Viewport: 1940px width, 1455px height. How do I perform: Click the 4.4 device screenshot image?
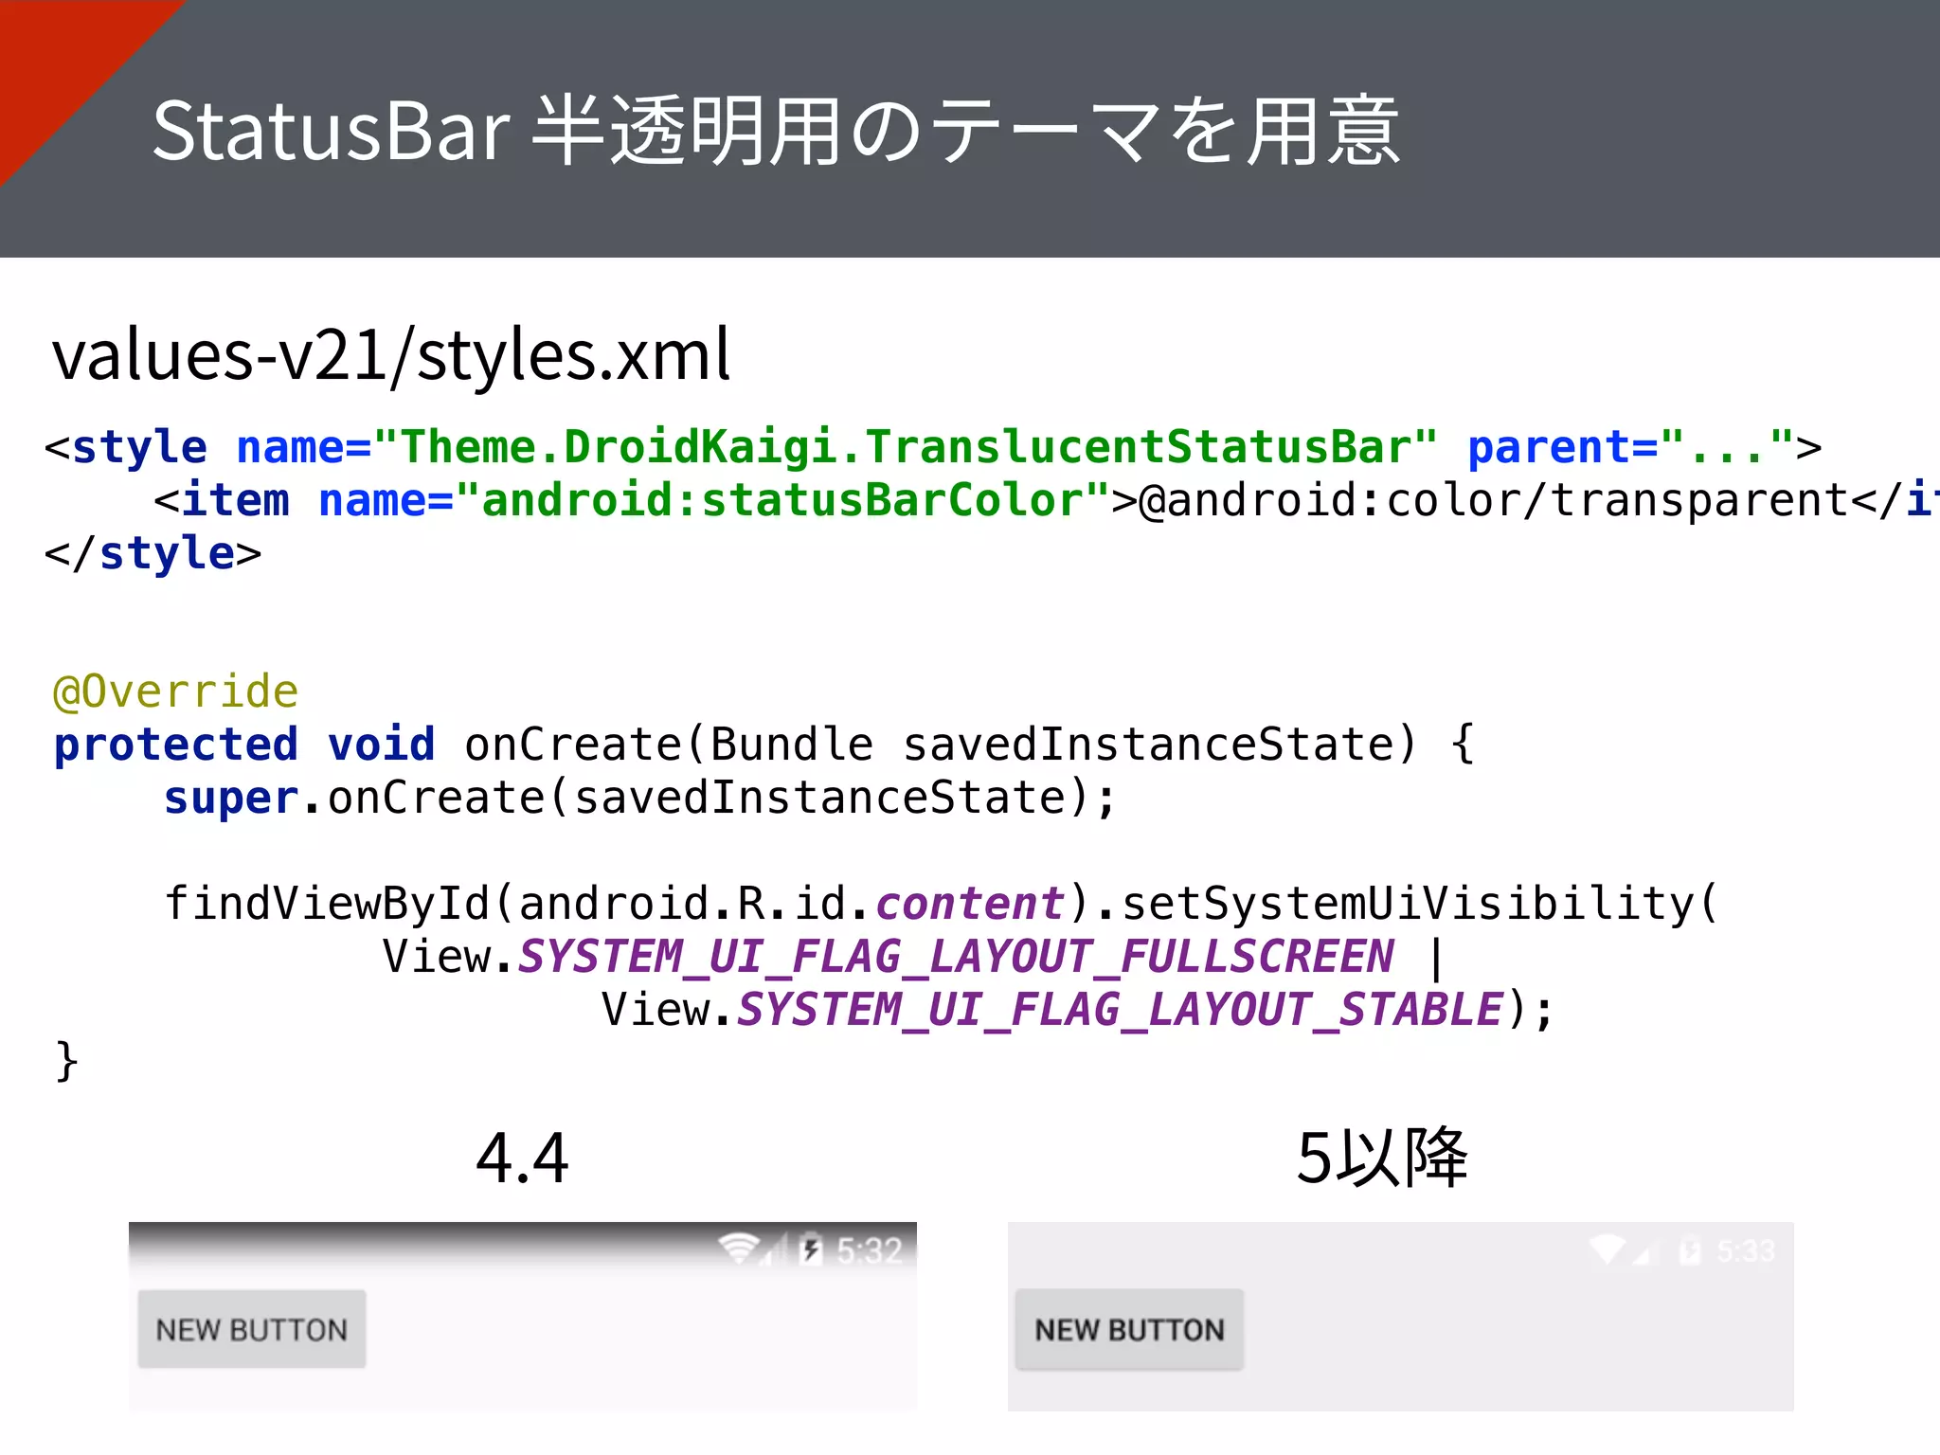pyautogui.click(x=523, y=1317)
